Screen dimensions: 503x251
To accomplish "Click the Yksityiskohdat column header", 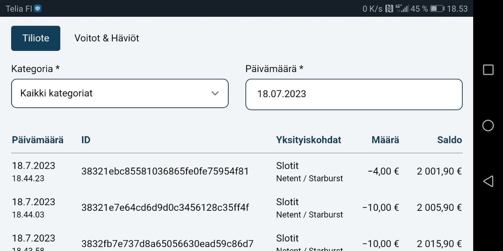I will pos(309,140).
